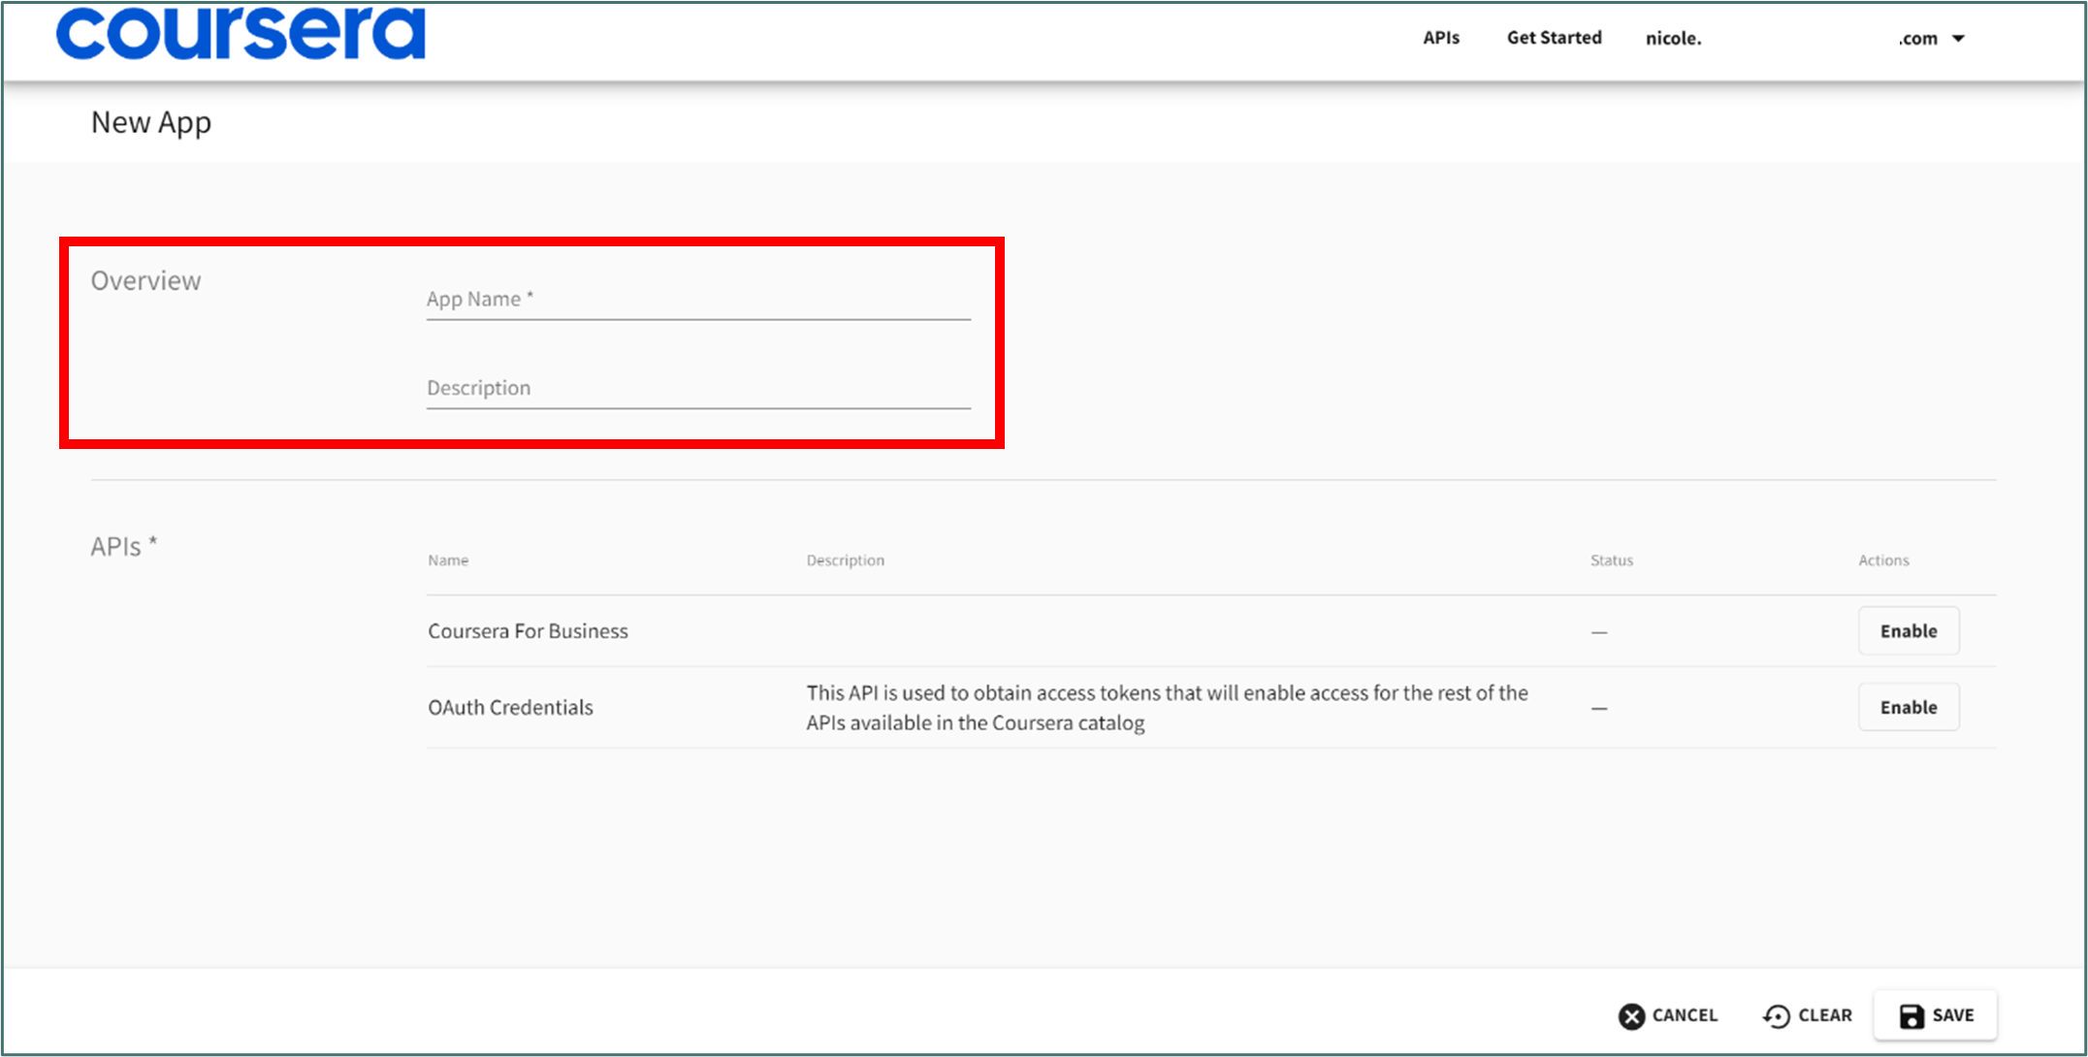
Task: Select the OAuth Credentials row name
Action: tap(510, 708)
